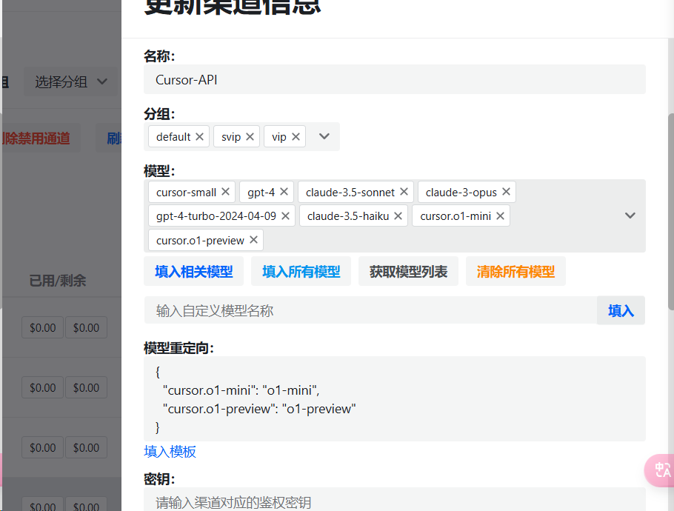The image size is (674, 511).
Task: Remove the claude-3.5-haiku model tag
Action: [398, 216]
